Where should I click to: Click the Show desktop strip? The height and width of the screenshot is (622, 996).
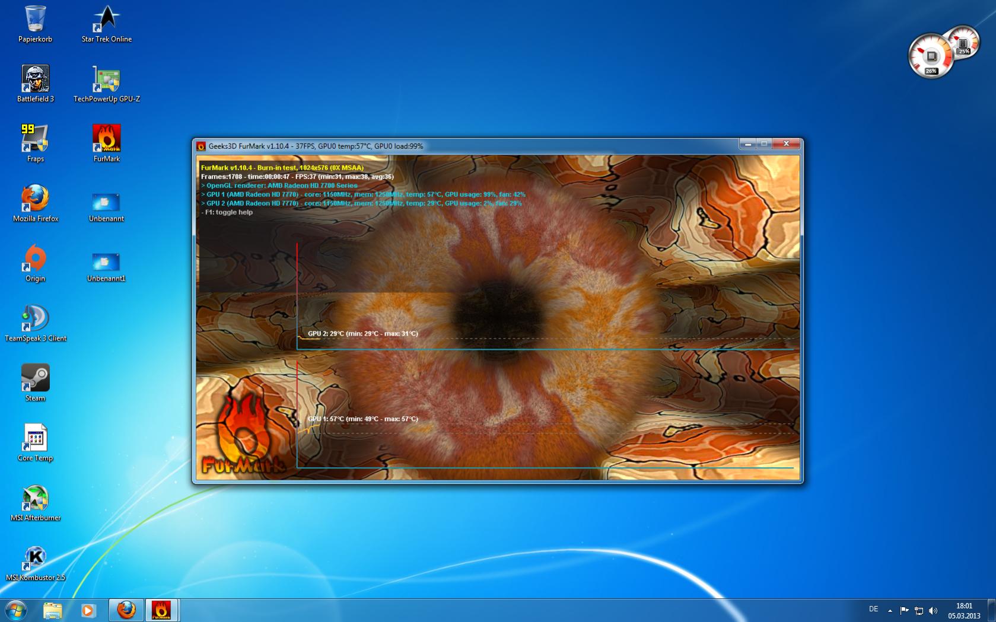[x=991, y=610]
